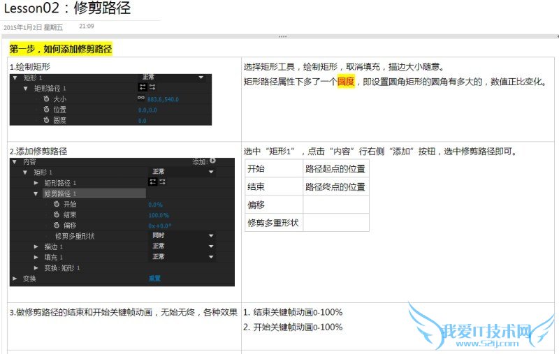This screenshot has width=559, height=354.
Task: Click the 位置 value 0.0,0.0
Action: (x=147, y=110)
